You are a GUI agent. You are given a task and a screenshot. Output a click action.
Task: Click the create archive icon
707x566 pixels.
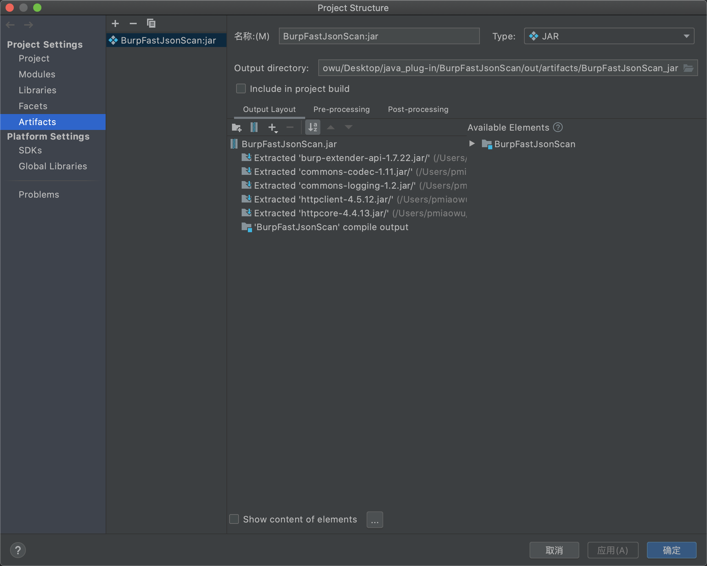[x=254, y=128]
